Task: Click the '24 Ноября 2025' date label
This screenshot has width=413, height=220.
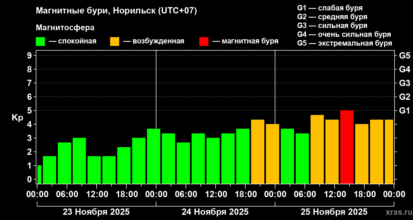Action: 215,212
